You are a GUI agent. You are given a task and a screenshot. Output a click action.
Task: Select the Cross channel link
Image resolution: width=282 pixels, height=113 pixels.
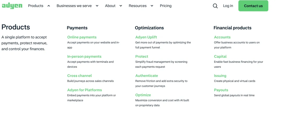pos(79,76)
